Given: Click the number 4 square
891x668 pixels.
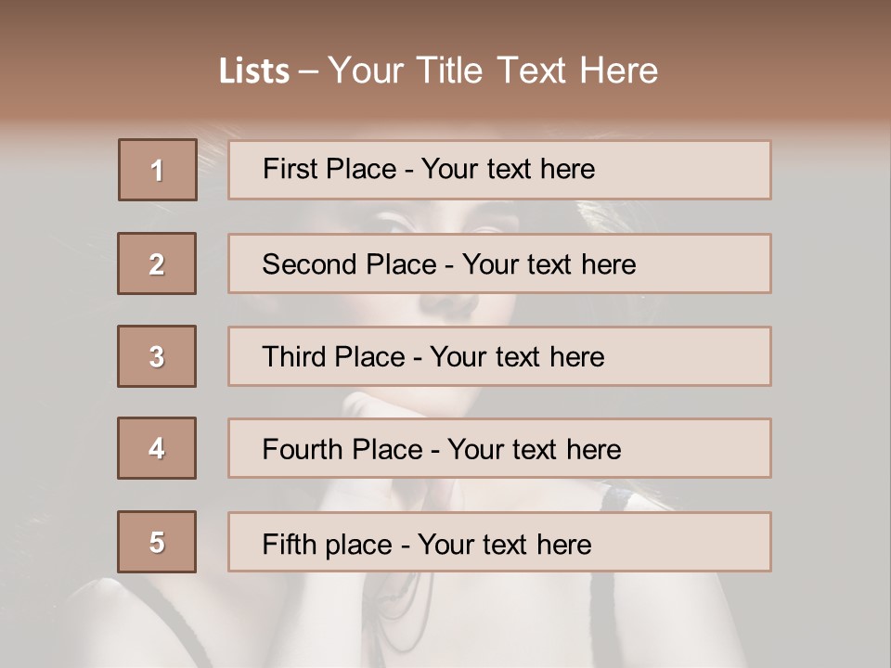Looking at the screenshot, I should [157, 448].
